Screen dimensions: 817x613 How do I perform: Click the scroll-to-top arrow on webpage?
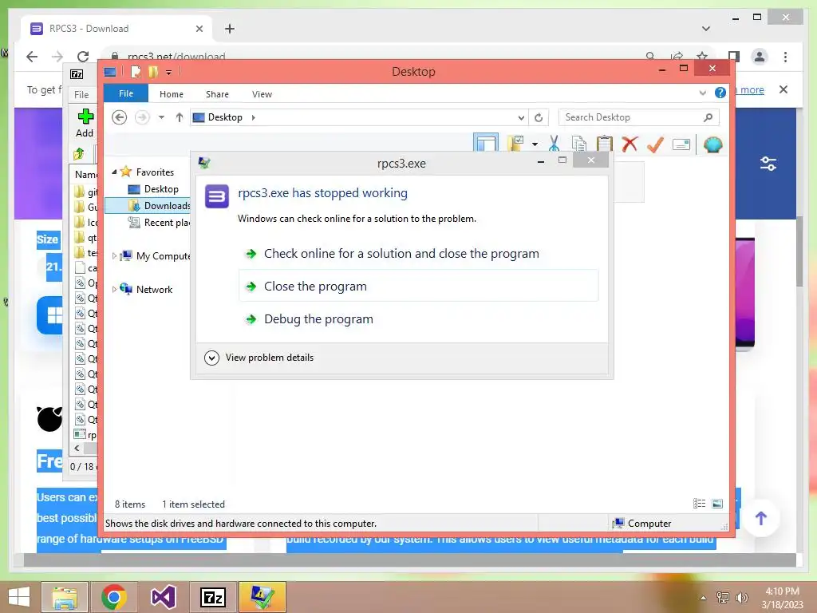point(760,518)
